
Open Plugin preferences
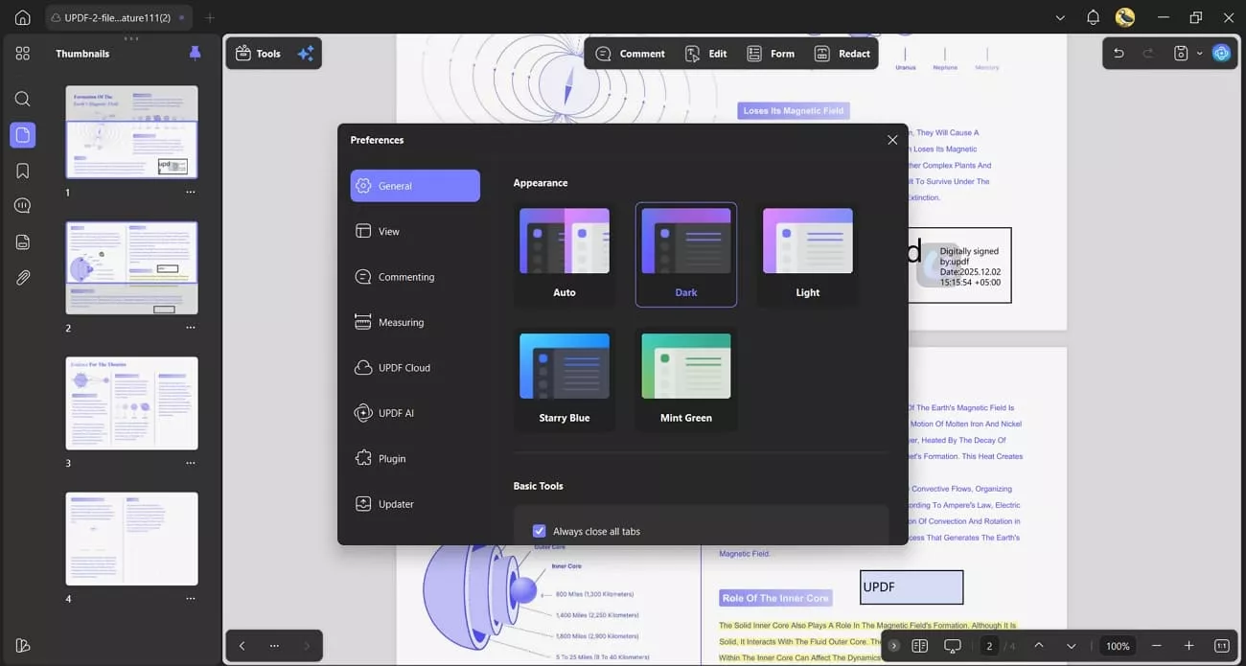(415, 459)
